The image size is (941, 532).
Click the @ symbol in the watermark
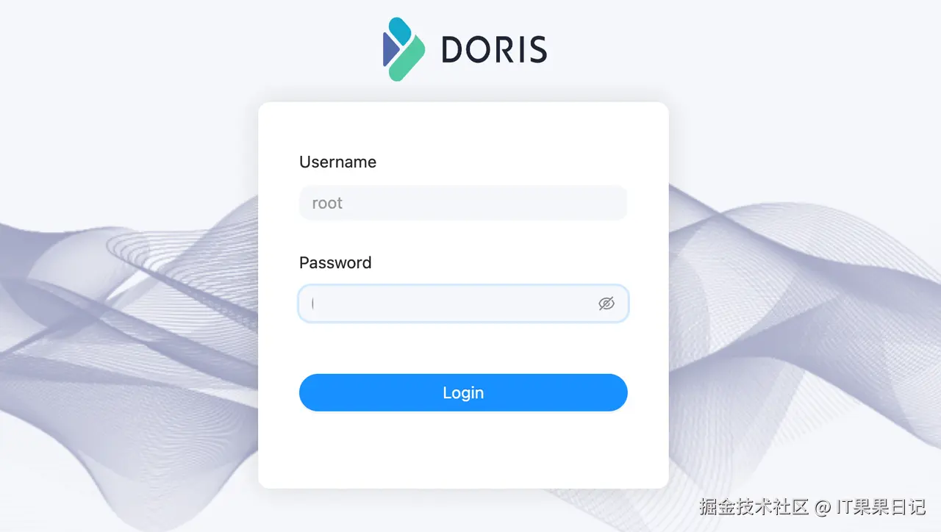(x=823, y=507)
